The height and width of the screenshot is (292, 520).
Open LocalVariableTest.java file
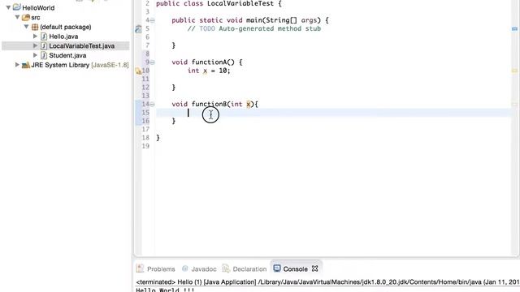(82, 45)
